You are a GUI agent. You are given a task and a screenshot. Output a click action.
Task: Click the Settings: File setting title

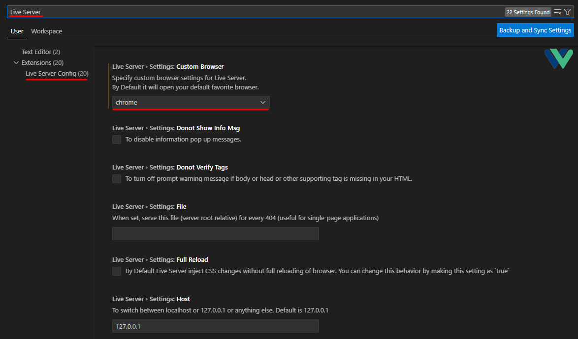click(x=149, y=207)
